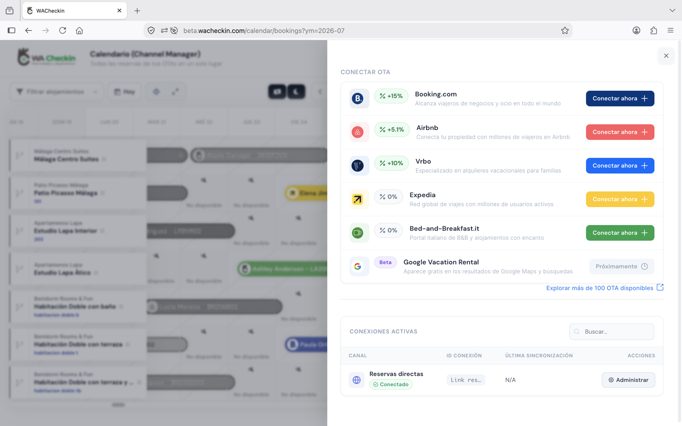The width and height of the screenshot is (682, 426).
Task: Connect Booking.com with Conectar ahora
Action: coord(620,98)
